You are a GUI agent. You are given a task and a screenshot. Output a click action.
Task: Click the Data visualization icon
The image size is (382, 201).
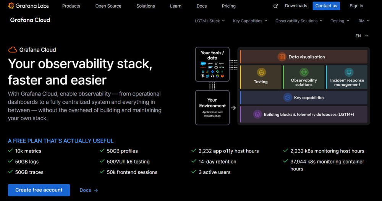[282, 57]
